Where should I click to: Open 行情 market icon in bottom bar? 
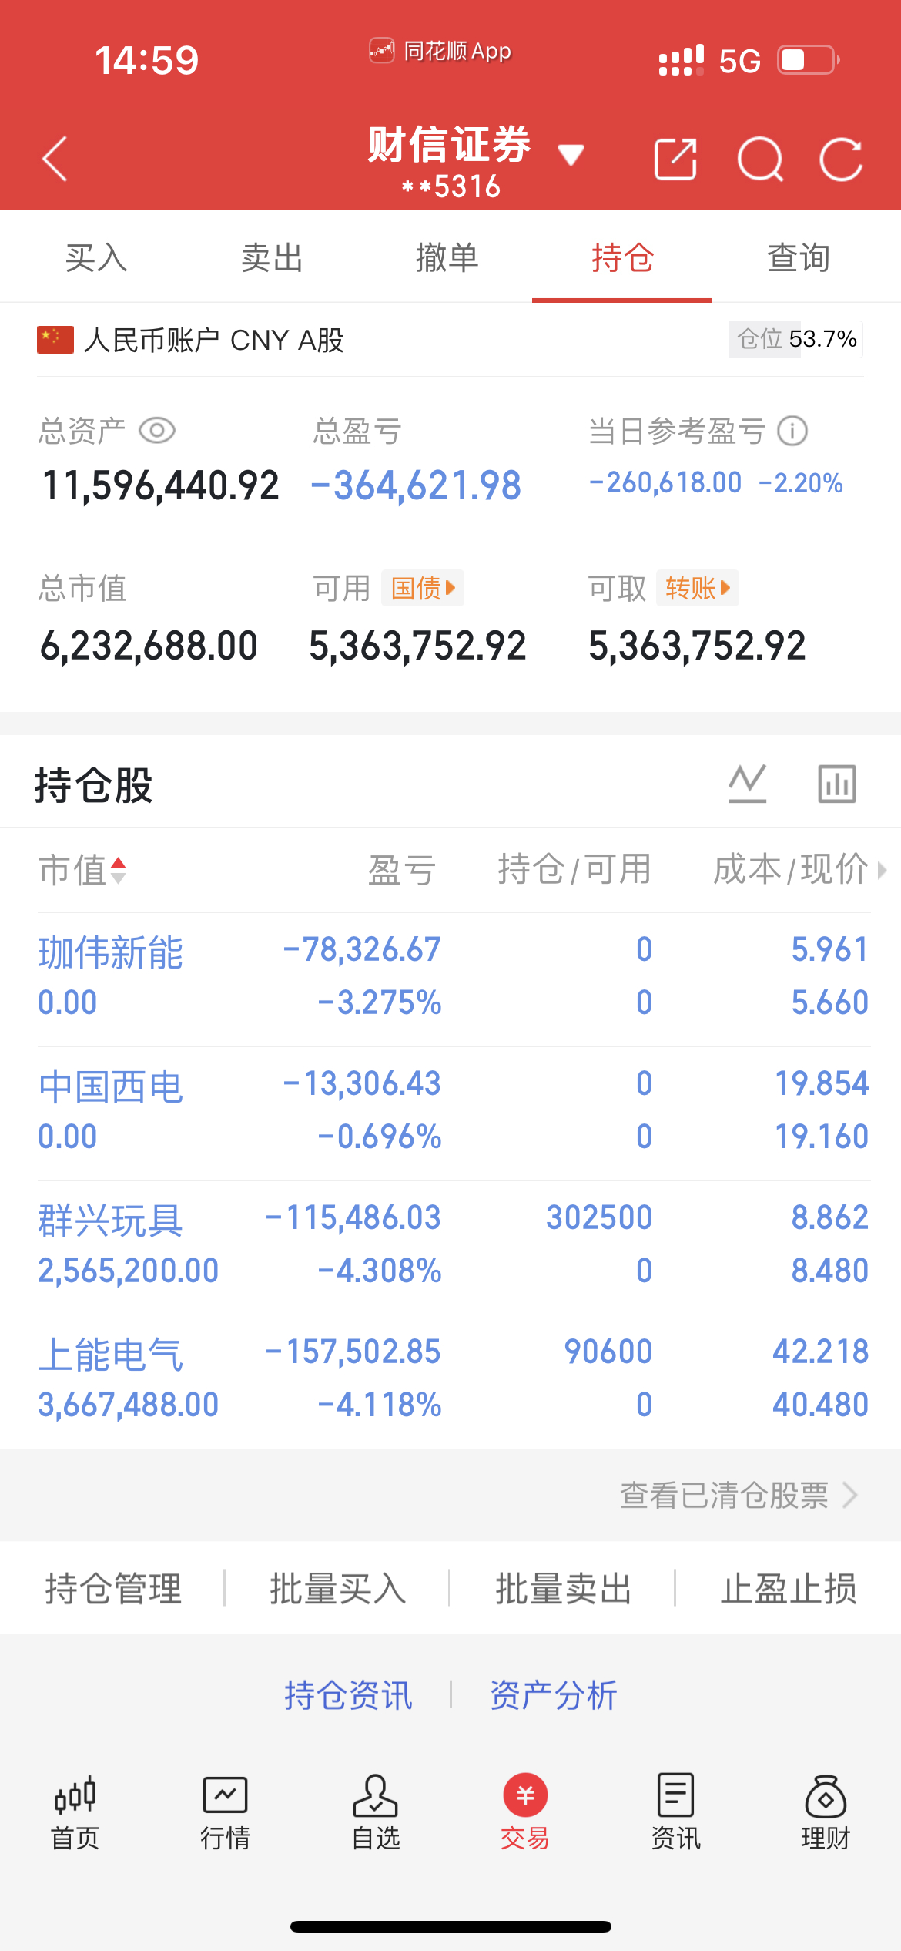pos(225,1795)
